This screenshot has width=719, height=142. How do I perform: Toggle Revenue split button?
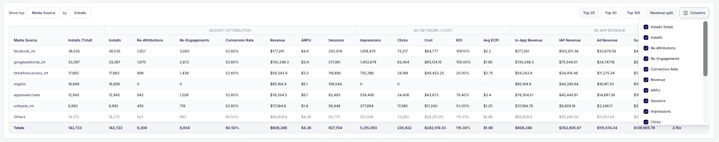[662, 13]
